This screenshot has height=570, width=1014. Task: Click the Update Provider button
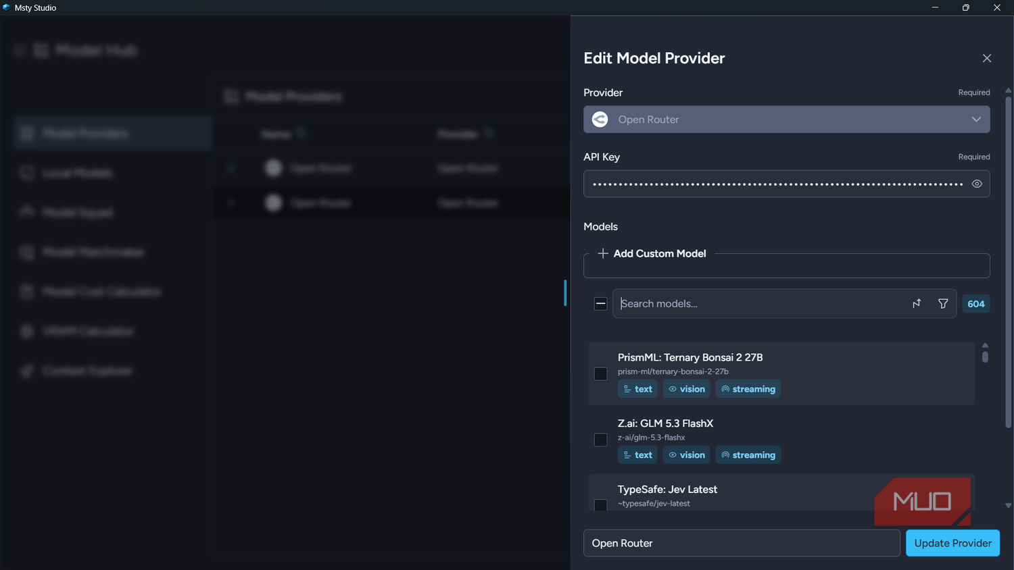pyautogui.click(x=952, y=543)
